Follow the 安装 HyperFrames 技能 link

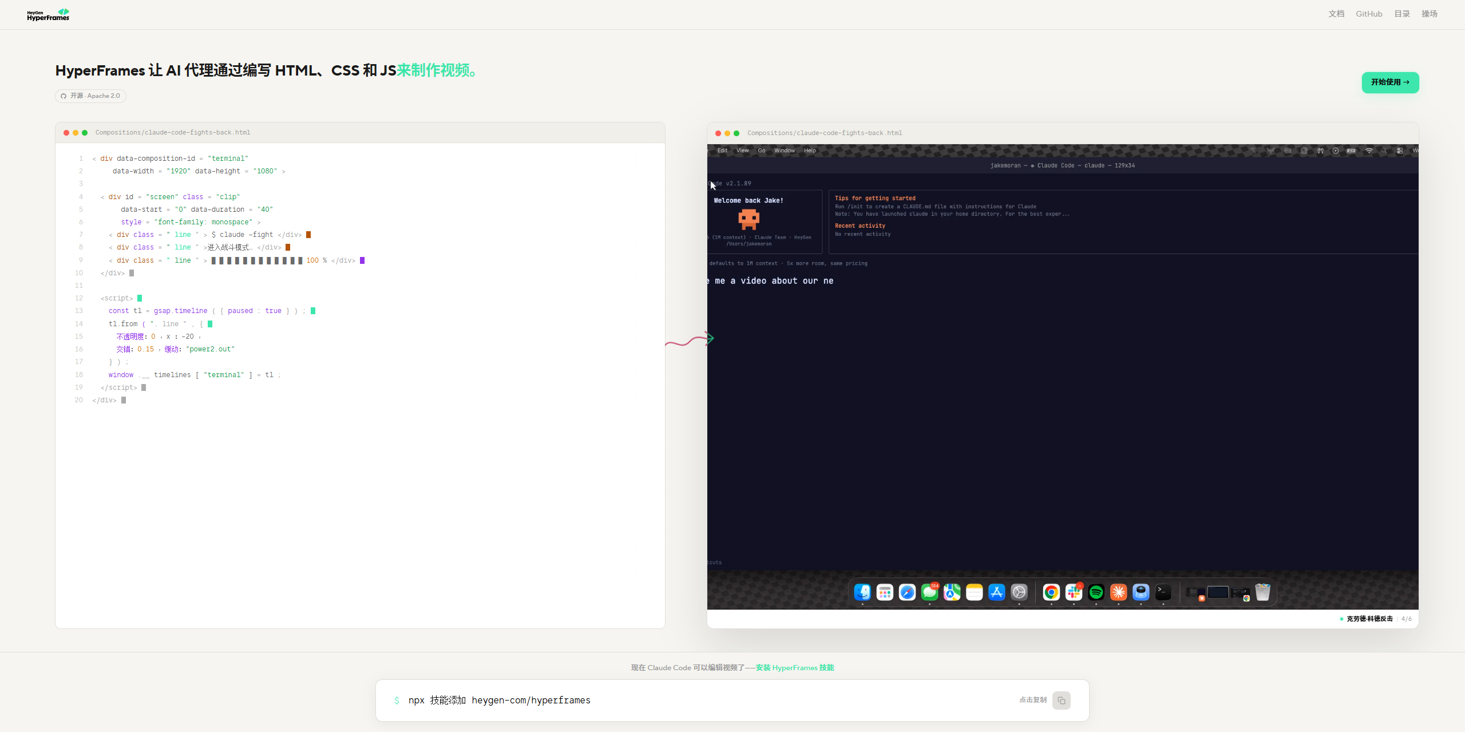[795, 667]
